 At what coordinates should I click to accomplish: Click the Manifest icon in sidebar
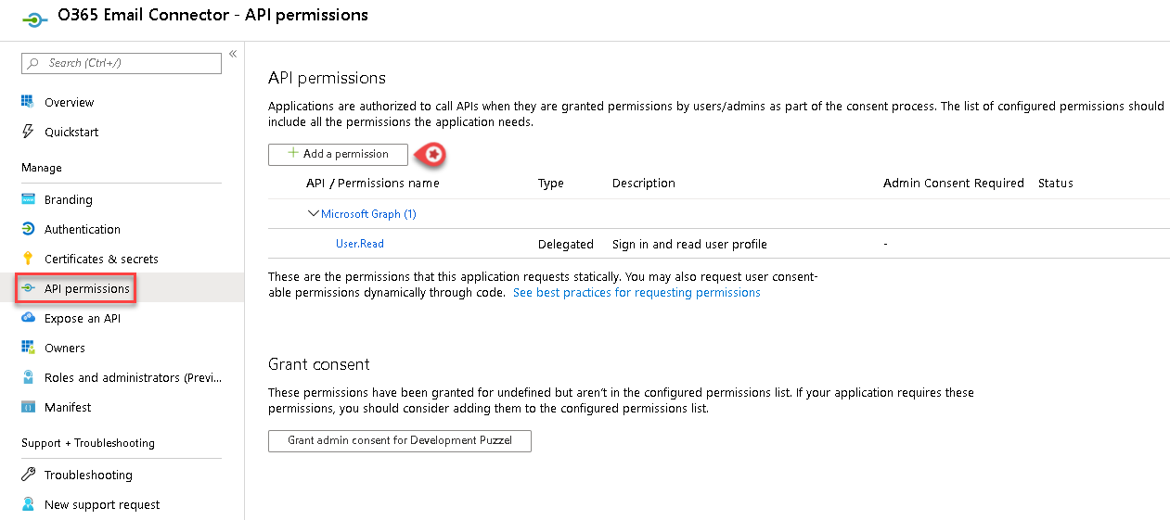28,407
